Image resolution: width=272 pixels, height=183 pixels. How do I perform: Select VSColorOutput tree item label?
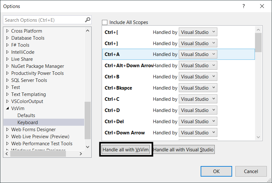click(x=27, y=101)
